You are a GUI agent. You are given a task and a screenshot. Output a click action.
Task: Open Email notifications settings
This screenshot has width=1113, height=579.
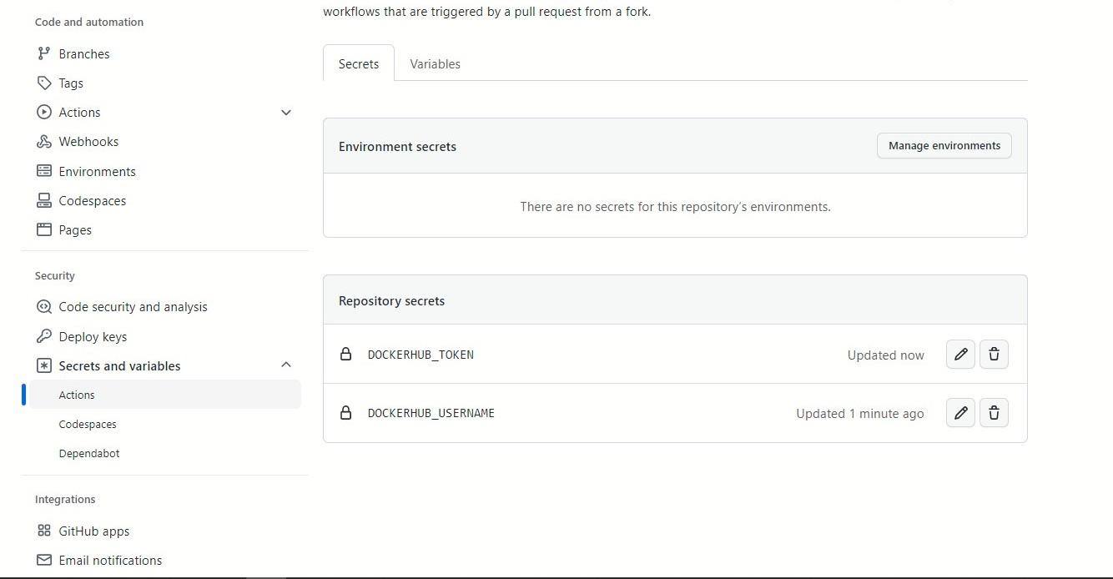point(110,561)
